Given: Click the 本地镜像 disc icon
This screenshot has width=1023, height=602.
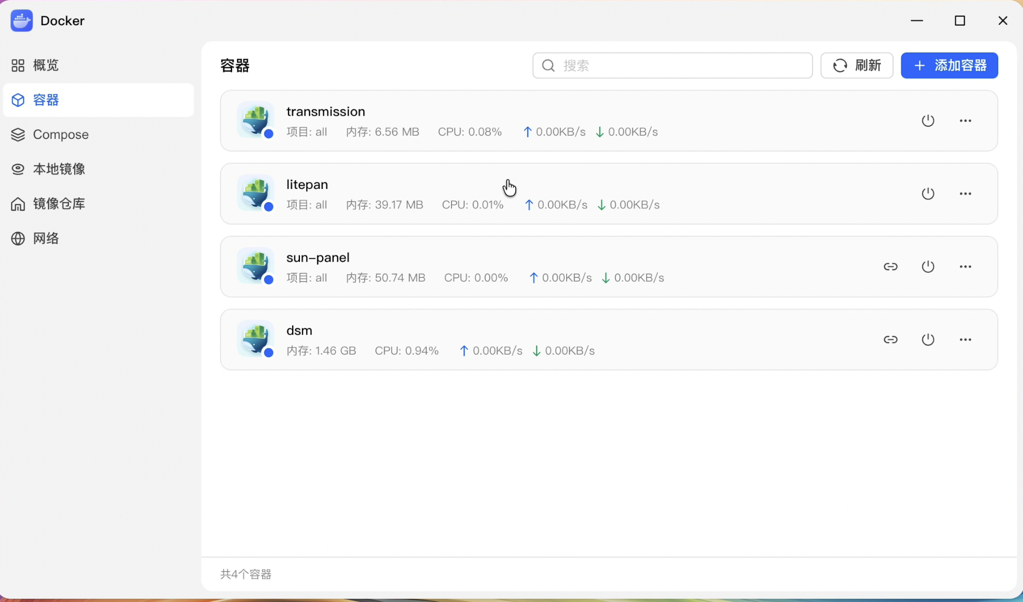Looking at the screenshot, I should coord(18,169).
